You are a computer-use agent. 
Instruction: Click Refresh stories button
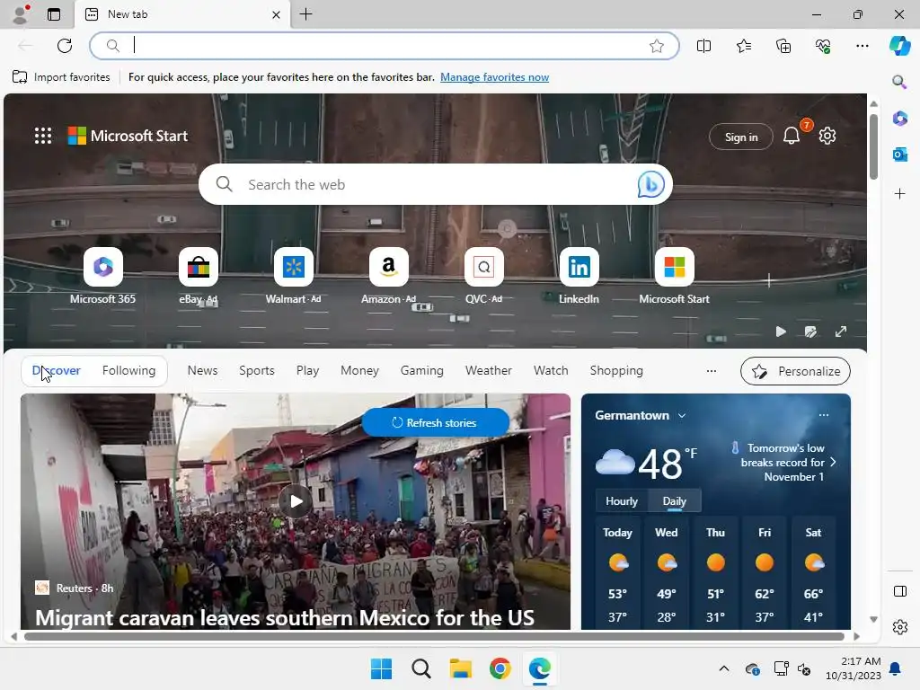tap(436, 422)
